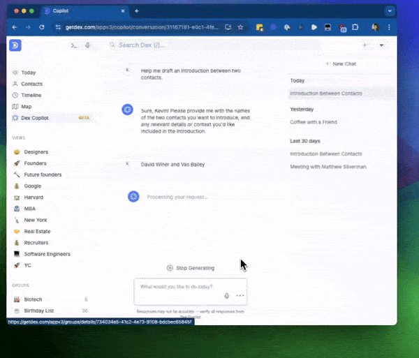The width and height of the screenshot is (419, 358).
Task: Open the Map view
Action: (x=27, y=107)
